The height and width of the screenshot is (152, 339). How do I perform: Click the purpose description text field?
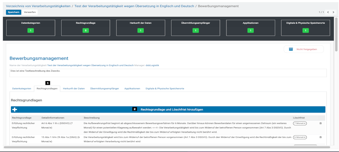(x=168, y=73)
